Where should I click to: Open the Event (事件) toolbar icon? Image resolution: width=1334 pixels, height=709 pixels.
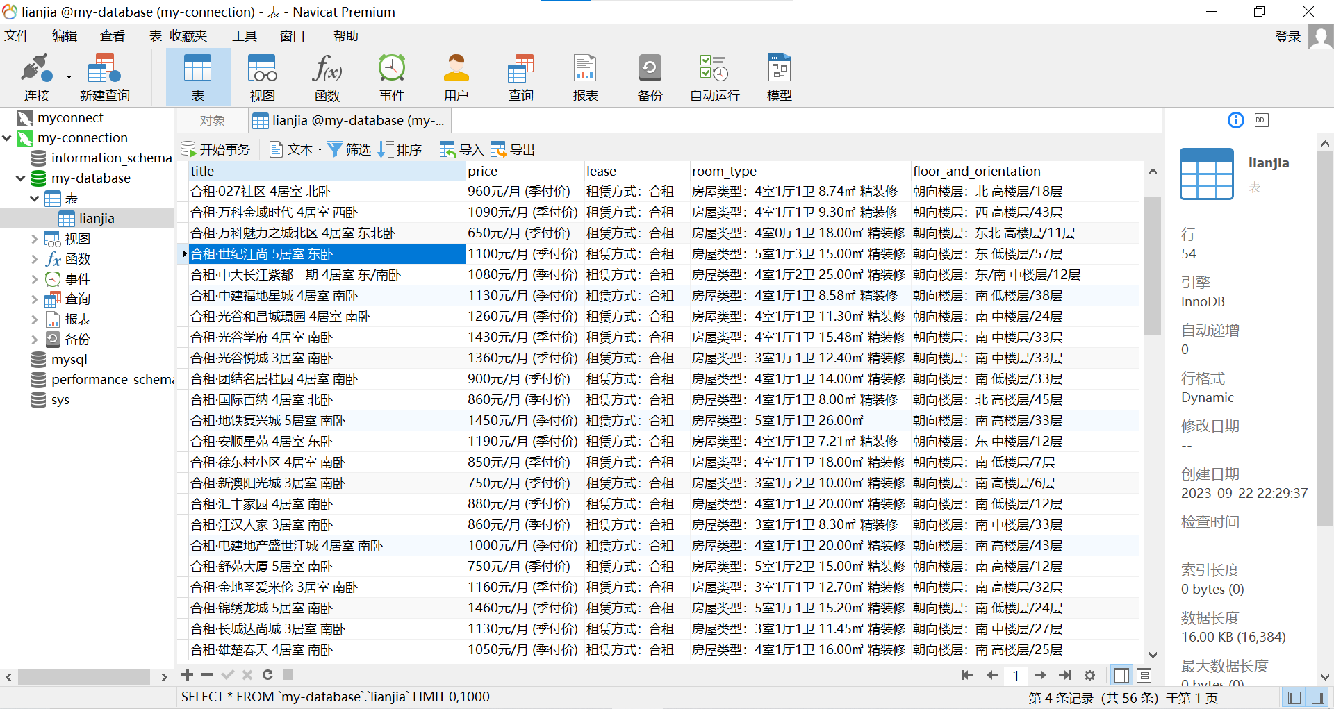pos(392,77)
